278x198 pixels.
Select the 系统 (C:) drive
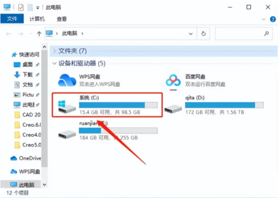[107, 105]
